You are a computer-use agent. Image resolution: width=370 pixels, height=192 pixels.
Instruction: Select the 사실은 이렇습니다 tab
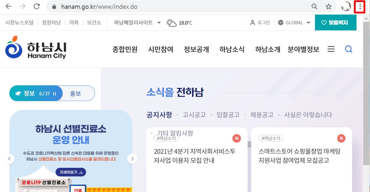point(308,115)
